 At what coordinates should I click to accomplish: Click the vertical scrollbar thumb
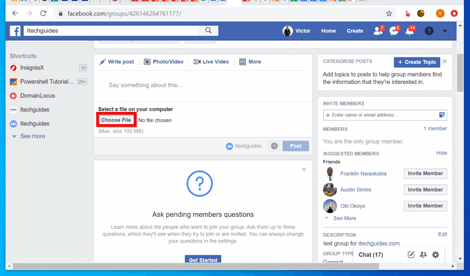tap(460, 73)
